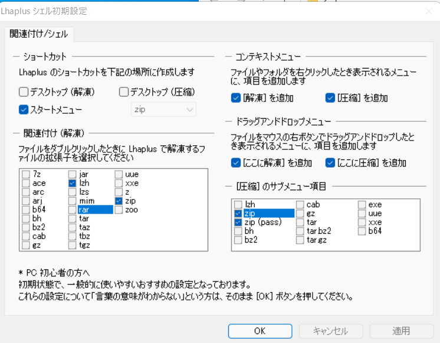Image resolution: width=440 pixels, height=343 pixels.
Task: Uncheck the スタートメニュー checkbox
Action: click(24, 110)
